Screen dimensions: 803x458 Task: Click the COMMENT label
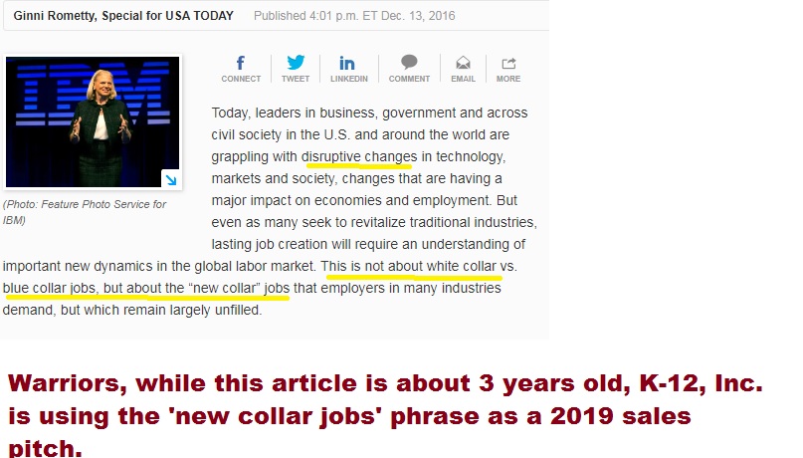(x=409, y=79)
